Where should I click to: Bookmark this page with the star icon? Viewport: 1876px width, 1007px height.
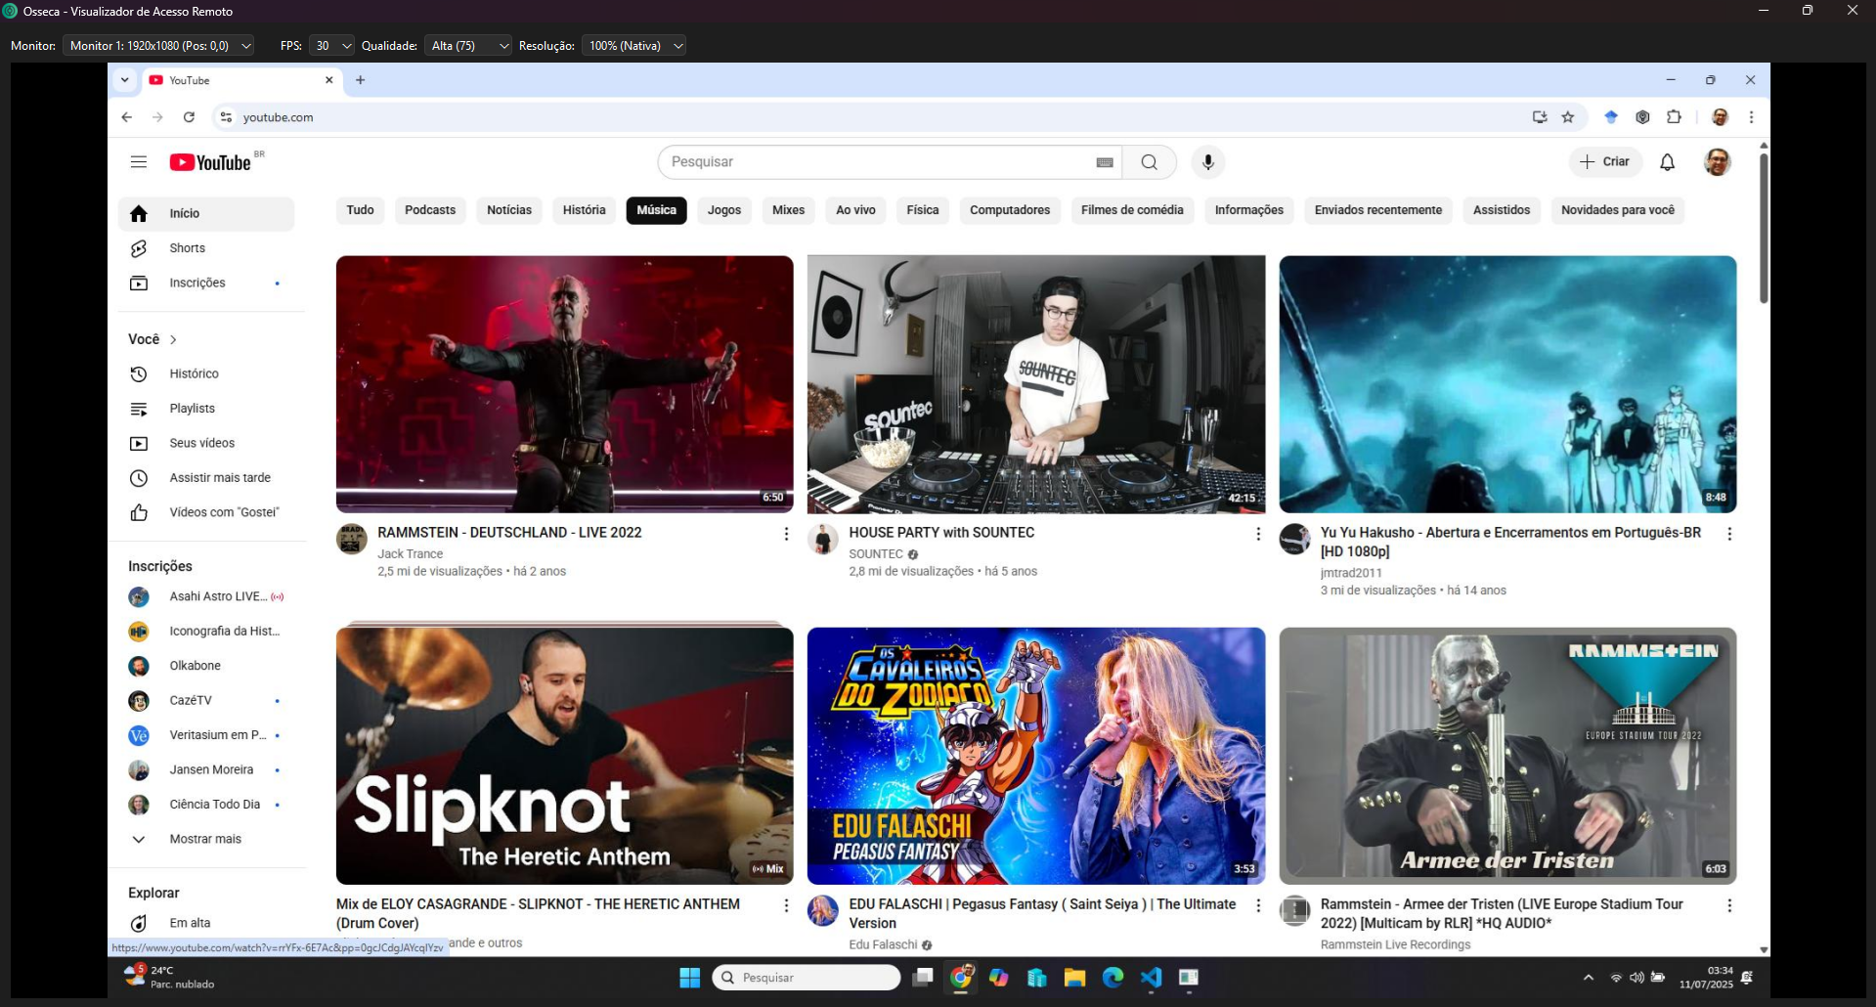[x=1568, y=117]
